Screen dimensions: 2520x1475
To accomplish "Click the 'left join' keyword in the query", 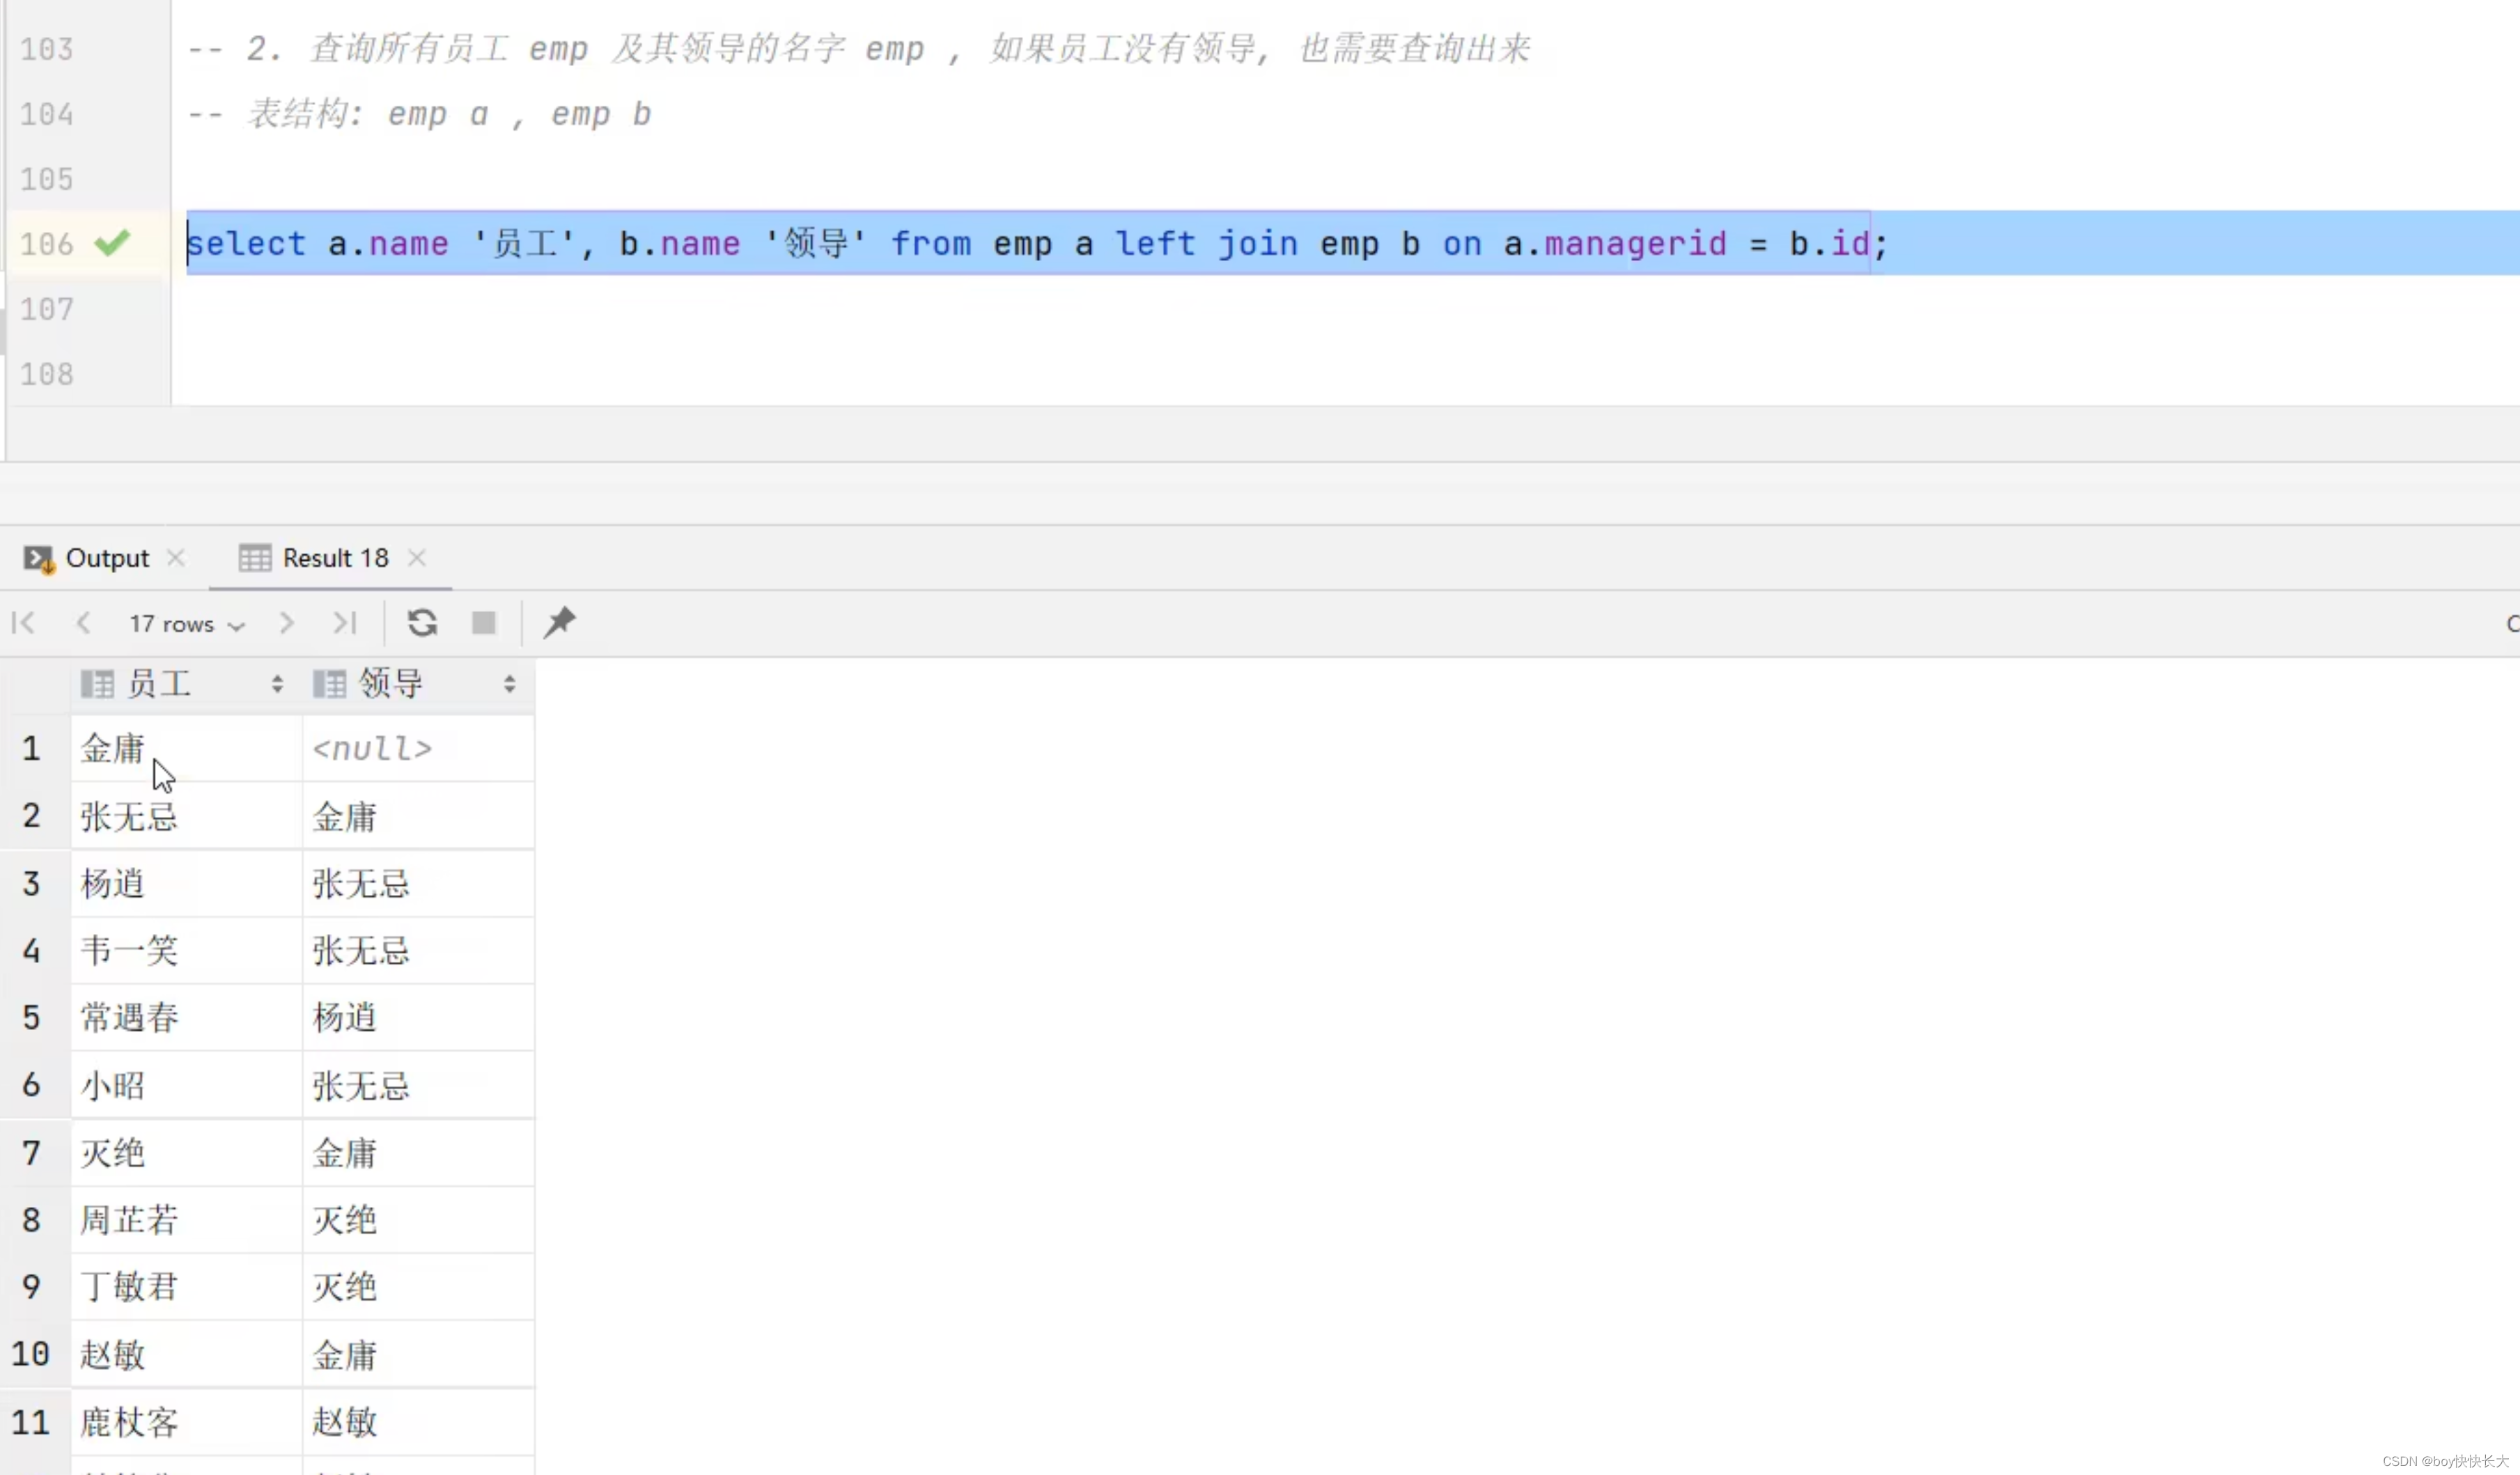I will pyautogui.click(x=1207, y=243).
